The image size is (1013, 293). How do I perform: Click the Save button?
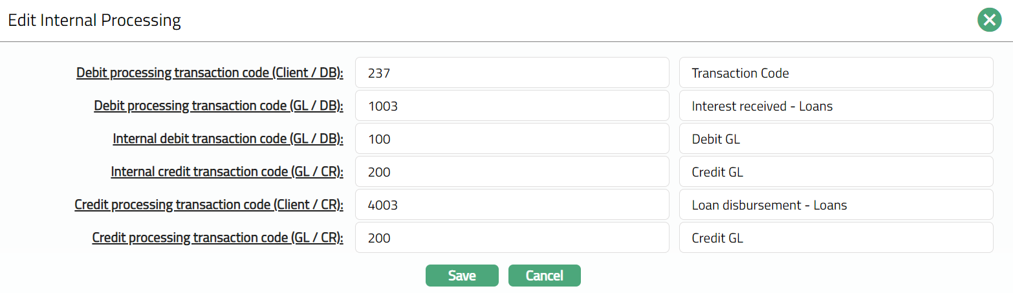[x=462, y=276]
